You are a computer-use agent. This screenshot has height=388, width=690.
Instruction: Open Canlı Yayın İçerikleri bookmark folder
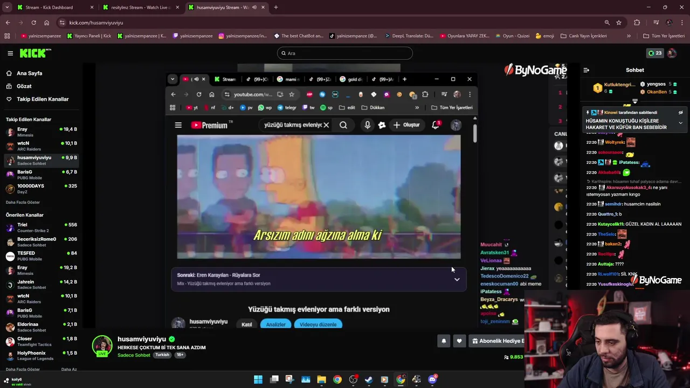584,36
